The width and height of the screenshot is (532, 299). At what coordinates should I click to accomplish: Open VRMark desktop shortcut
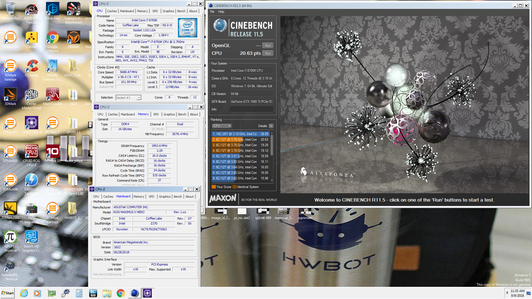(x=74, y=40)
